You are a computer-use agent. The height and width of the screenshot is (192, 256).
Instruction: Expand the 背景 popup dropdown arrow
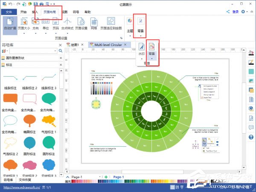152,59
